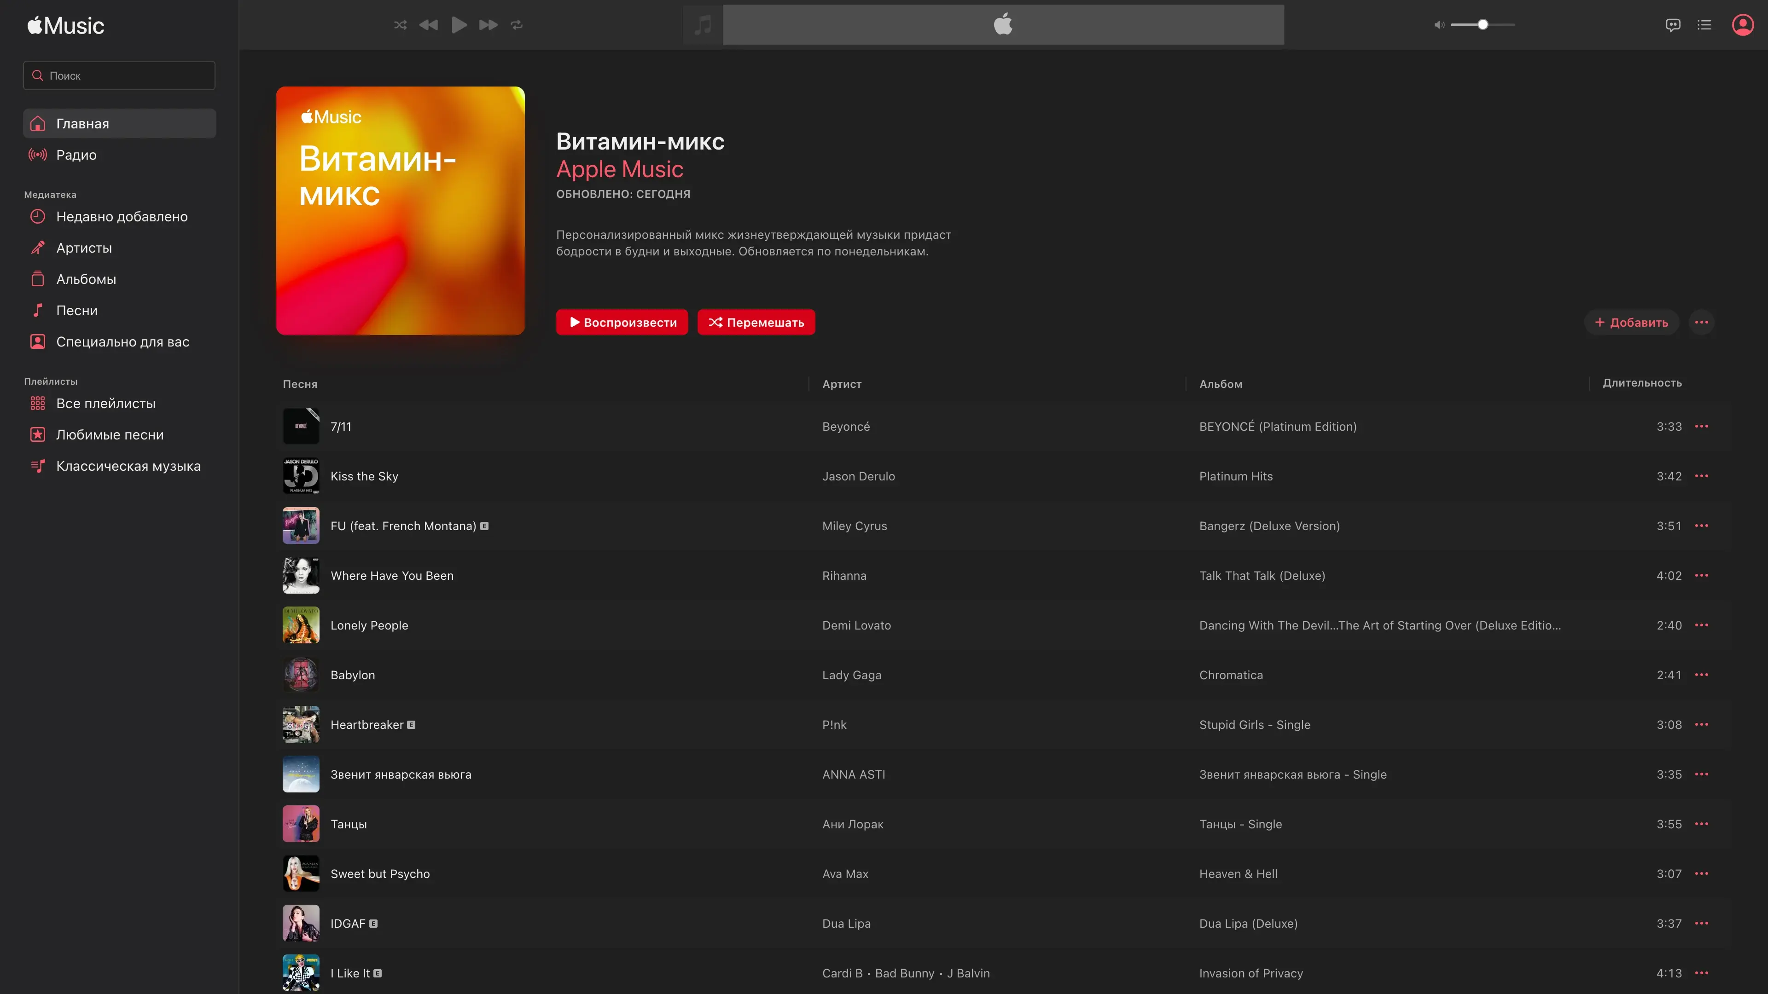Mute audio using the speaker icon

point(1438,25)
